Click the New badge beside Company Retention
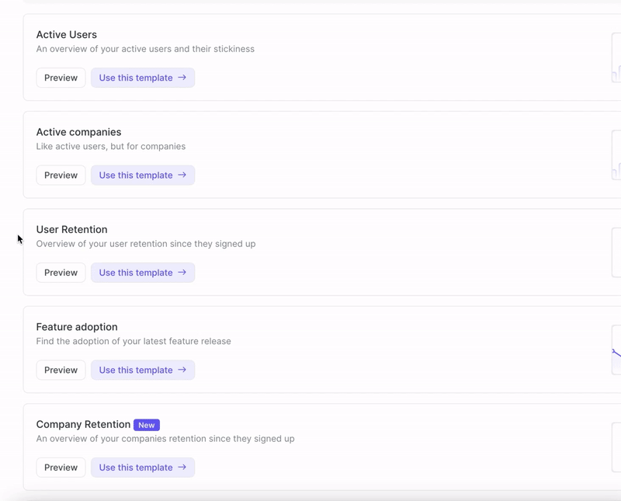 [147, 425]
